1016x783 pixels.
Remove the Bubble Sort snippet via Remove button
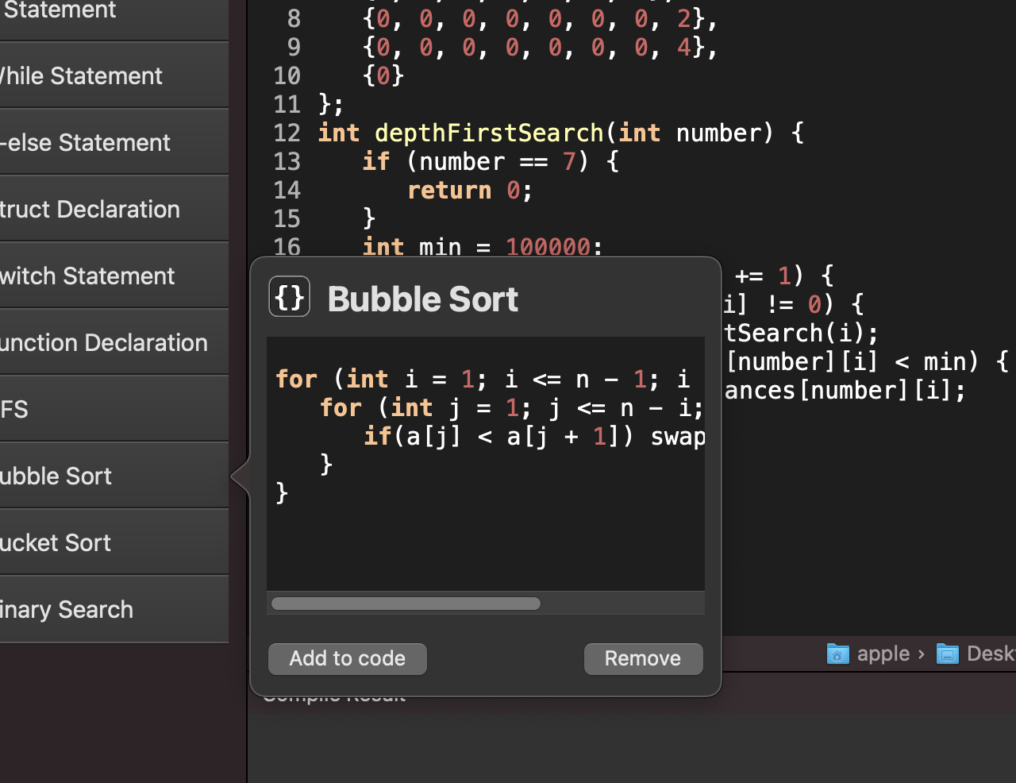643,658
